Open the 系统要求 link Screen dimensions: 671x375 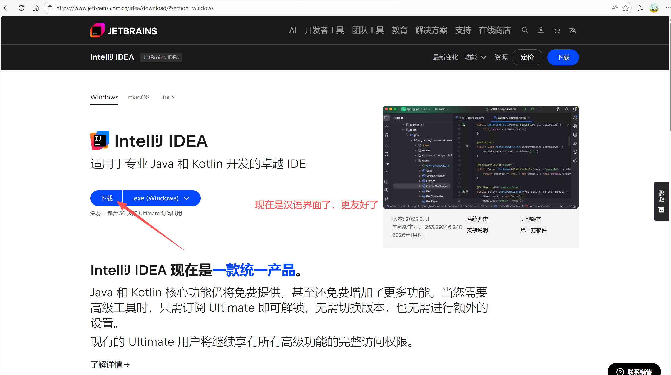pyautogui.click(x=477, y=219)
